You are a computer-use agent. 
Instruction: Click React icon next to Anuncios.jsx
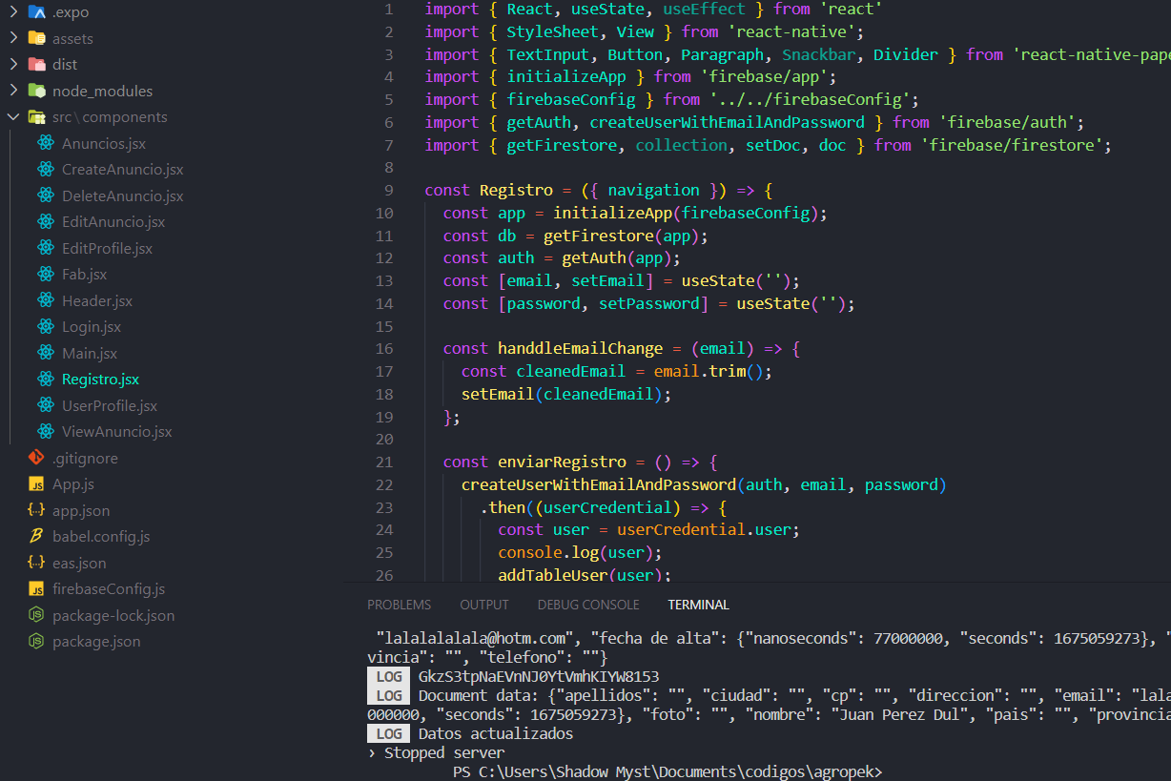coord(46,143)
